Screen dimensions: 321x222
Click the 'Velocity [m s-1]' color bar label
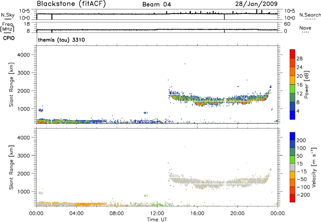313,167
